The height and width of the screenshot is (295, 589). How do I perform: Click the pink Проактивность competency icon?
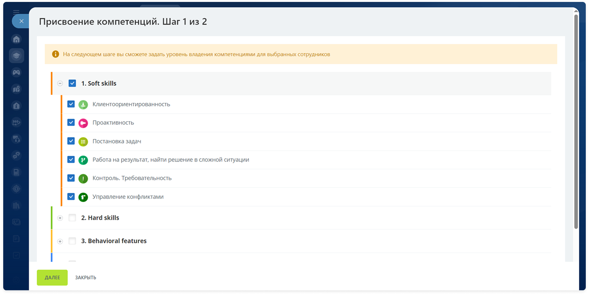[x=83, y=123]
